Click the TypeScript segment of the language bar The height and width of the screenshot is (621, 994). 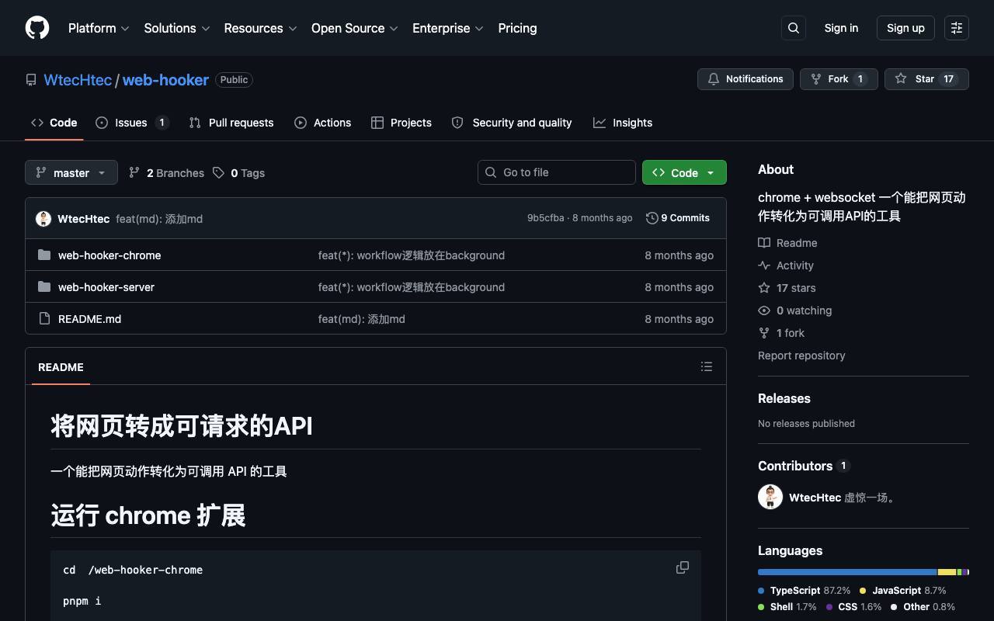pos(847,572)
